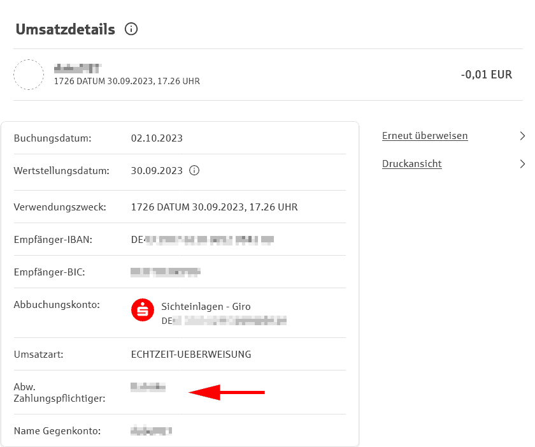Image resolution: width=535 pixels, height=447 pixels.
Task: Select the ECHTZEIT-UEBERWEISUNG Umsatzart value
Action: point(191,355)
